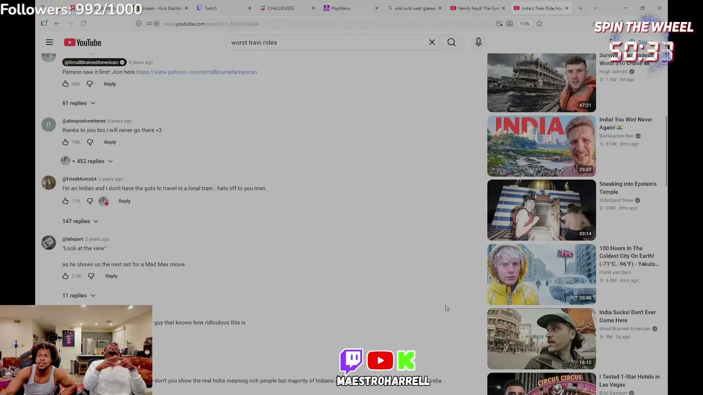The image size is (703, 395).
Task: Open the @SmallBrainedAmerican channel name badge
Action: coord(94,62)
